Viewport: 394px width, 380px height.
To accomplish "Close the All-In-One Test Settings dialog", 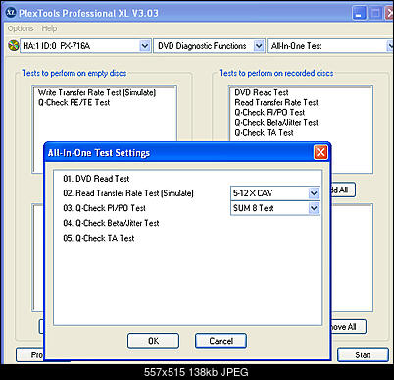I will pyautogui.click(x=320, y=152).
